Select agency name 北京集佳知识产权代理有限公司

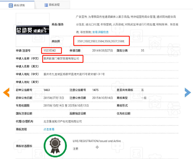pos(62,121)
